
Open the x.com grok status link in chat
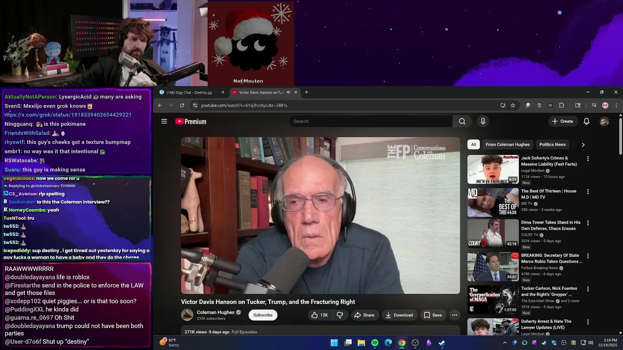click(68, 115)
